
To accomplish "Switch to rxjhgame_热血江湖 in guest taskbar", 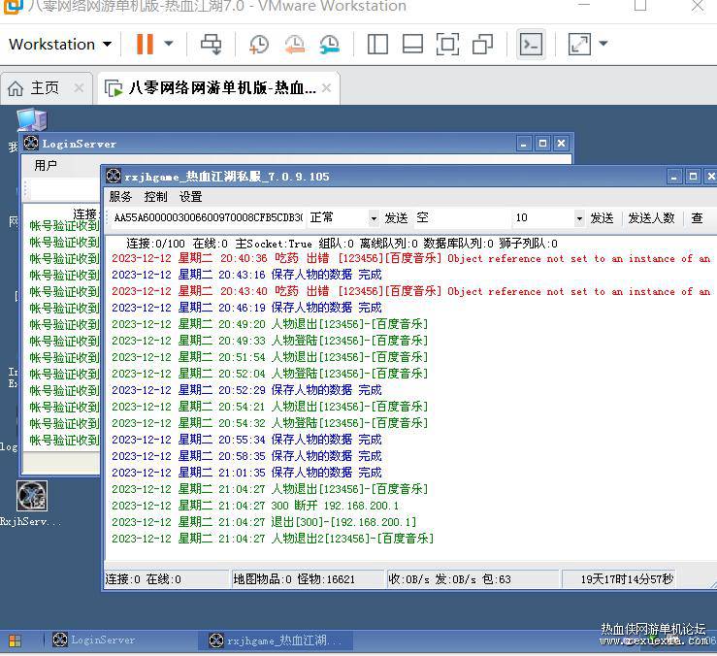I will pos(276,640).
